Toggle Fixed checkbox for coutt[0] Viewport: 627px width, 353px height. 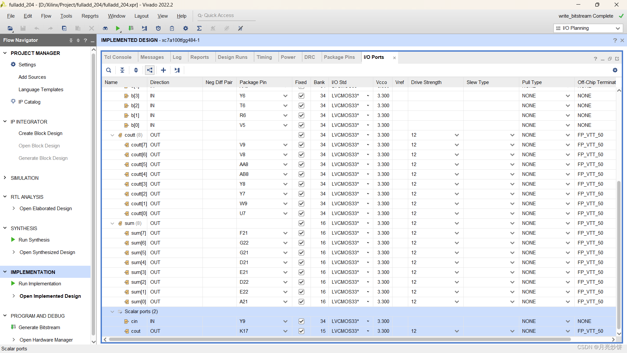click(301, 213)
